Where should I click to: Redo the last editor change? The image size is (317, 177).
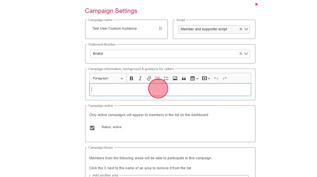pyautogui.click(x=225, y=78)
